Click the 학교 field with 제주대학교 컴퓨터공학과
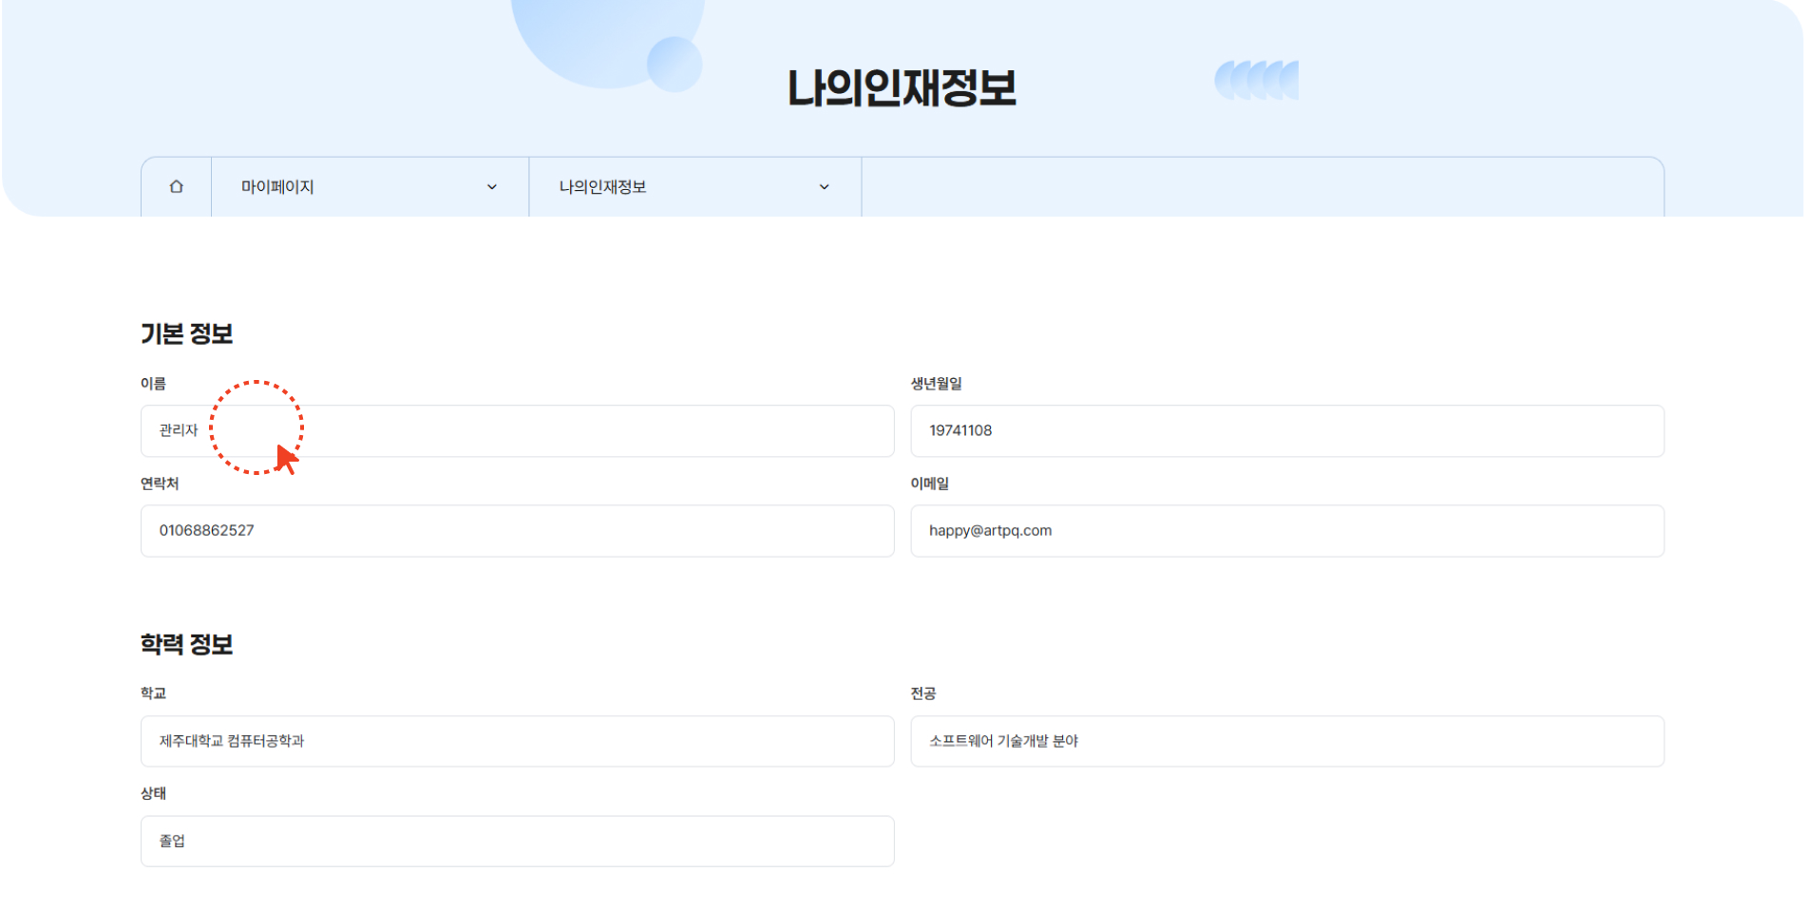1805x910 pixels. coord(517,741)
